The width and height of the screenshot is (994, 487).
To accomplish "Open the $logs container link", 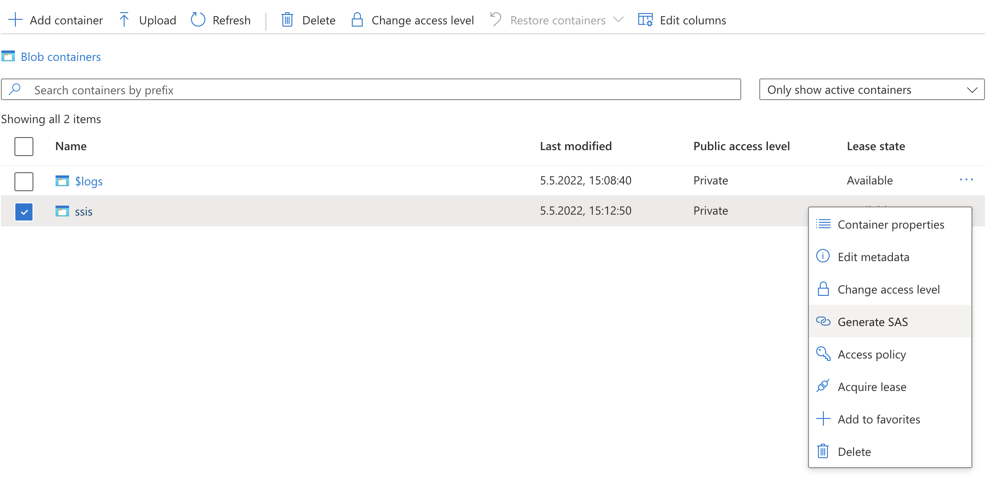I will [88, 181].
